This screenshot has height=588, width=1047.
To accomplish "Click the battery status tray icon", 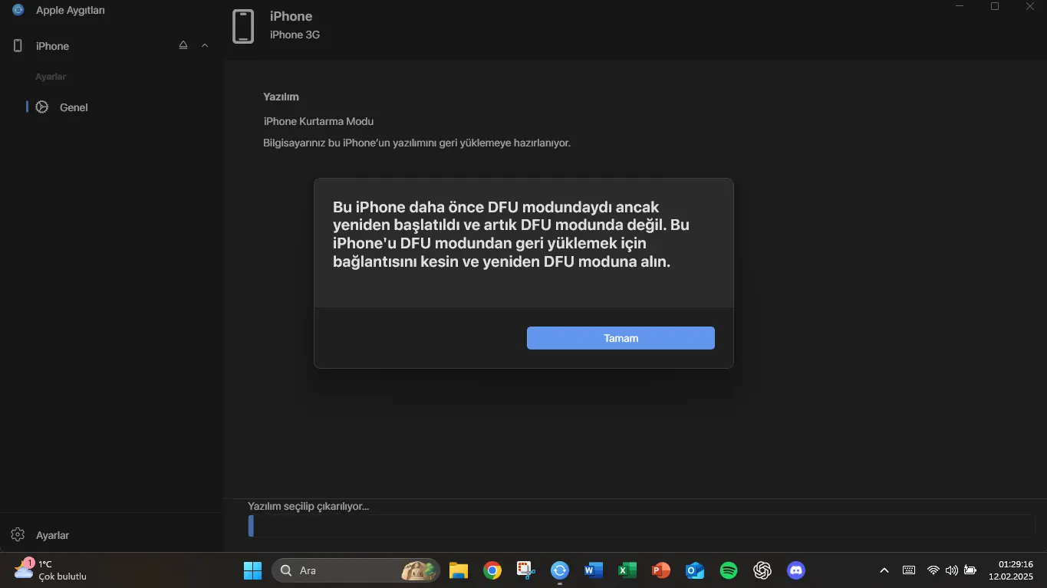I will click(x=970, y=570).
